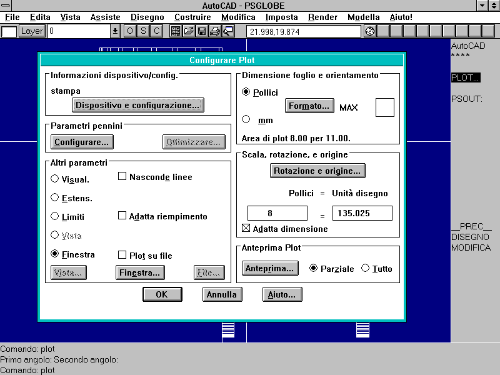Open the window control menu box
Screen dimensions: 500x375
6,6
